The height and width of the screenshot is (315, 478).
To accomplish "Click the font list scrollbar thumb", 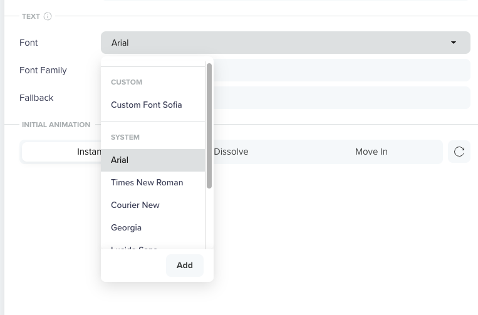I will tap(209, 125).
